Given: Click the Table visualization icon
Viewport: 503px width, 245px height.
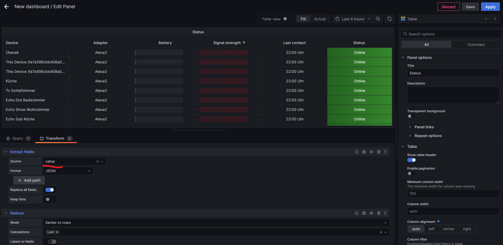Looking at the screenshot, I should (403, 19).
